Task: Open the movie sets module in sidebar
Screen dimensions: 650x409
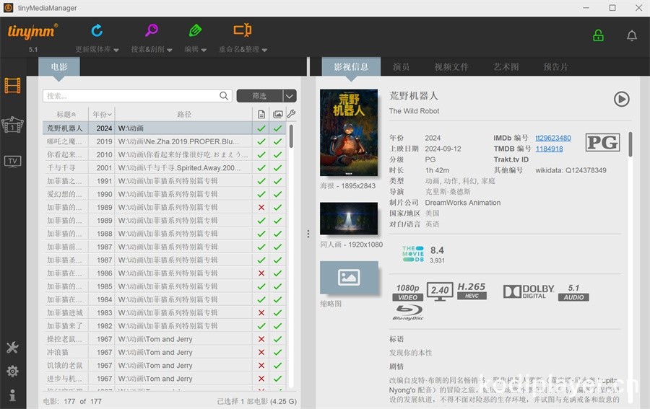Action: pyautogui.click(x=12, y=124)
